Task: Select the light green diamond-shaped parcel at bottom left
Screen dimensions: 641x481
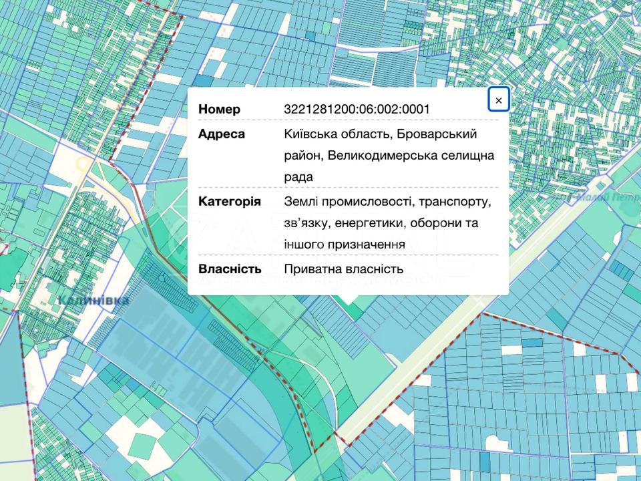Action: point(142,446)
